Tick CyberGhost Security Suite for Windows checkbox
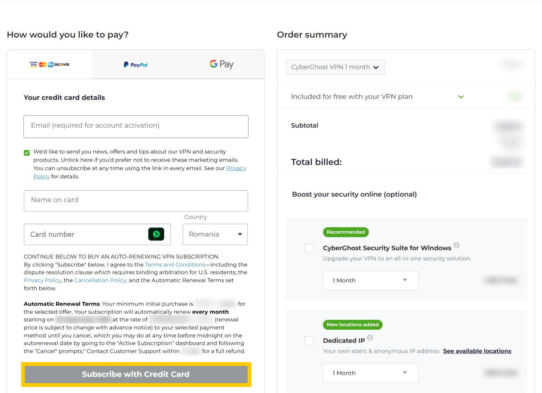Image resolution: width=542 pixels, height=393 pixels. click(309, 248)
